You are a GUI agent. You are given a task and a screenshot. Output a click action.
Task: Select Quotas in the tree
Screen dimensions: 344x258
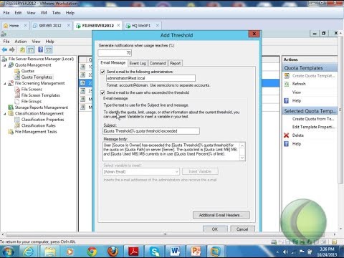[x=28, y=71]
